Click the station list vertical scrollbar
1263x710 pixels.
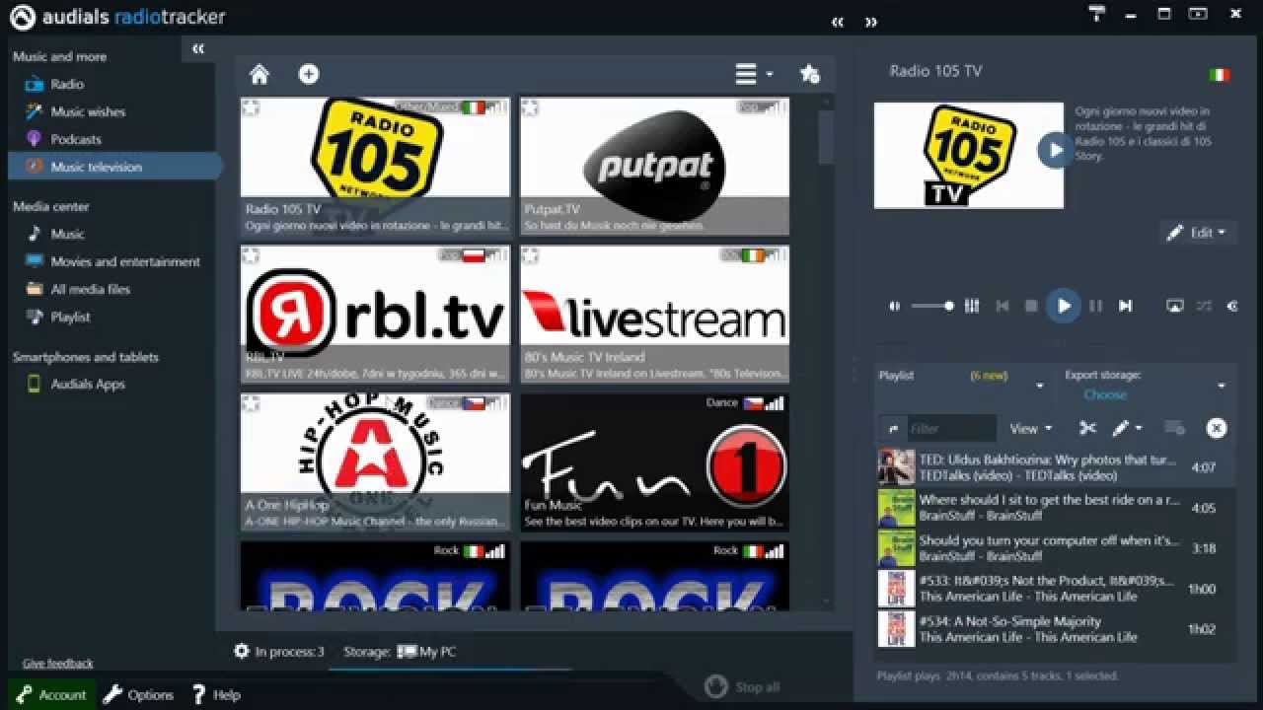pyautogui.click(x=826, y=138)
